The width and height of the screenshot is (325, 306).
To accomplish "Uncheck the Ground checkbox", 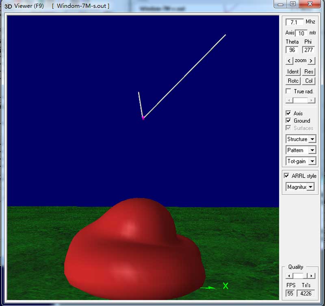I will pyautogui.click(x=288, y=120).
